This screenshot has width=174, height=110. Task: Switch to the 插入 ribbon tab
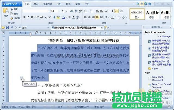(36, 4)
